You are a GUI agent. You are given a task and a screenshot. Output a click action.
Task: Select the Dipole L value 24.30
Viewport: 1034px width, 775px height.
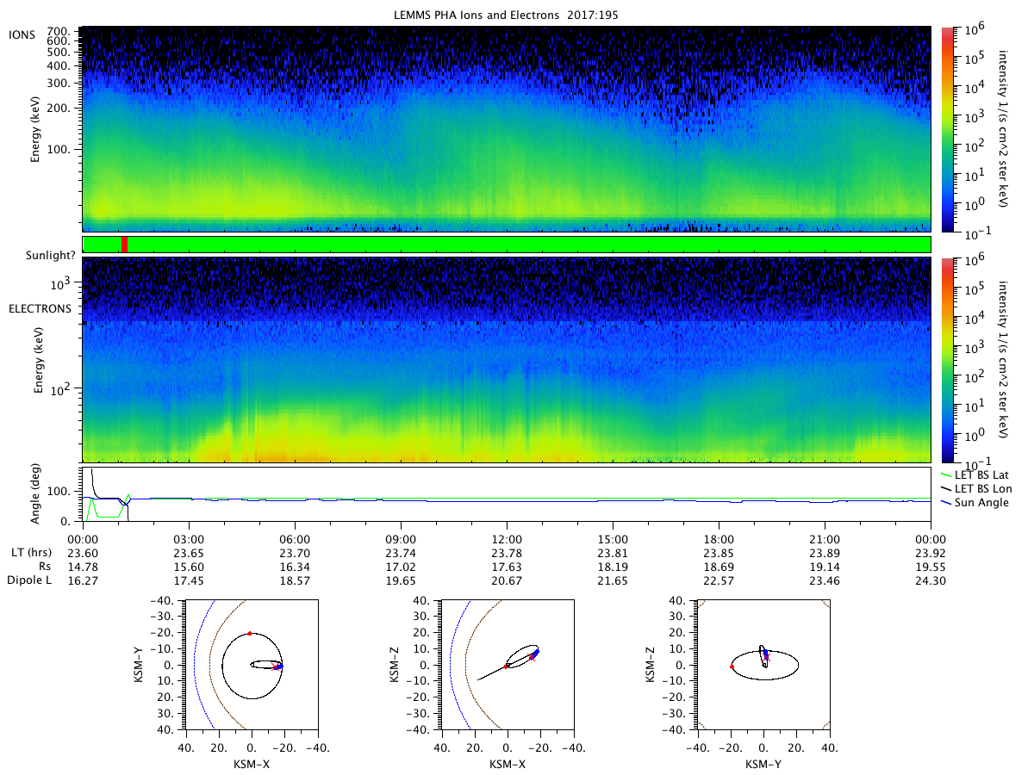931,581
